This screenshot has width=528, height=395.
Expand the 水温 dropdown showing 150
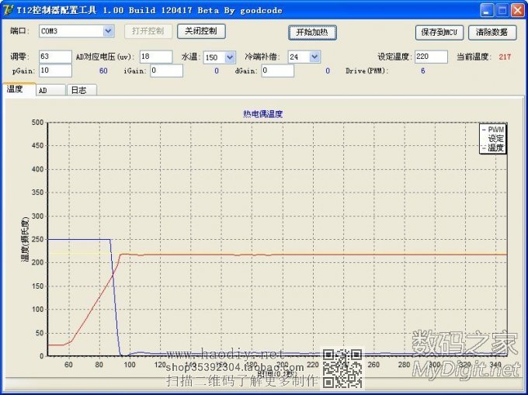click(230, 57)
